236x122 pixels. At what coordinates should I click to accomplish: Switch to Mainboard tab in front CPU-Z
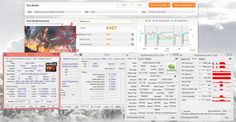coord(21,59)
